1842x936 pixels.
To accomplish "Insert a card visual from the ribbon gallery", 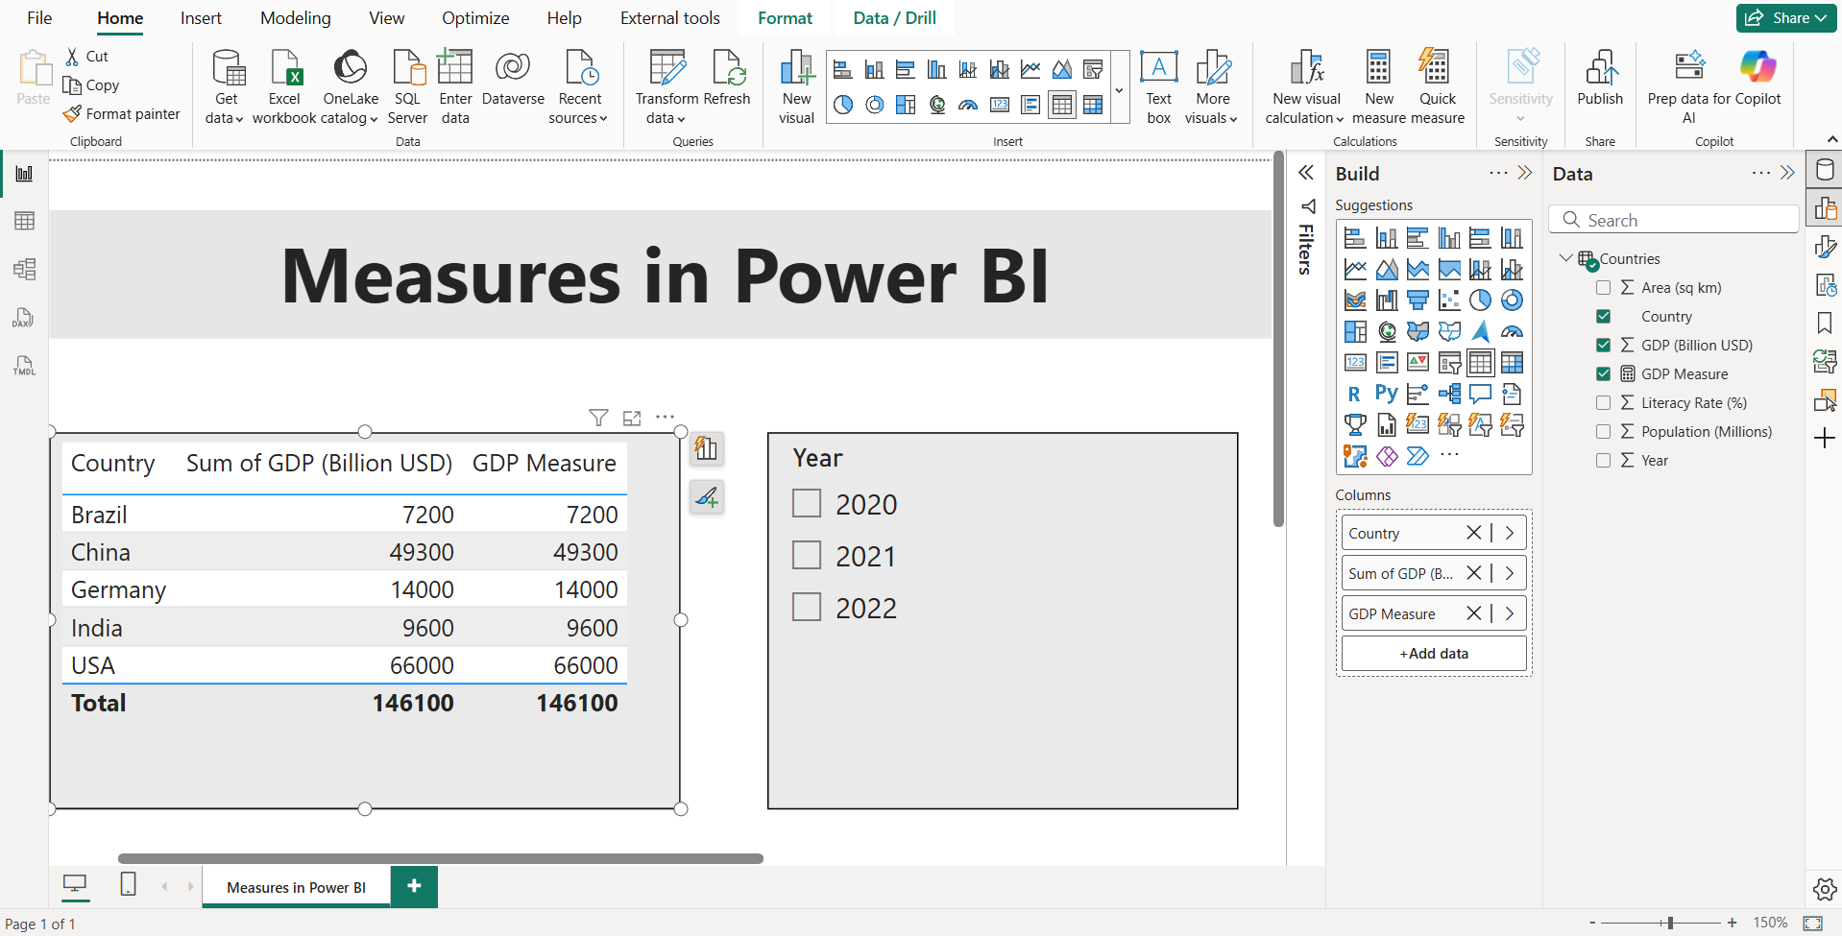I will click(x=999, y=105).
